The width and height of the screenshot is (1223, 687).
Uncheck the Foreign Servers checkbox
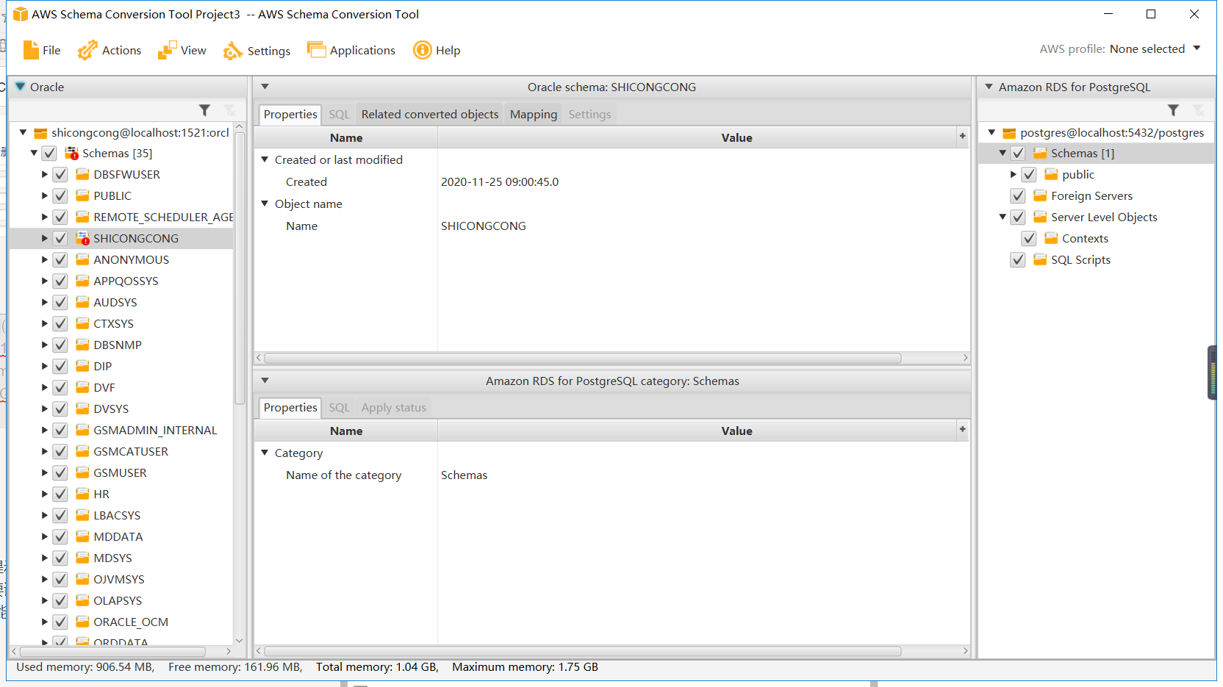[x=1018, y=196]
